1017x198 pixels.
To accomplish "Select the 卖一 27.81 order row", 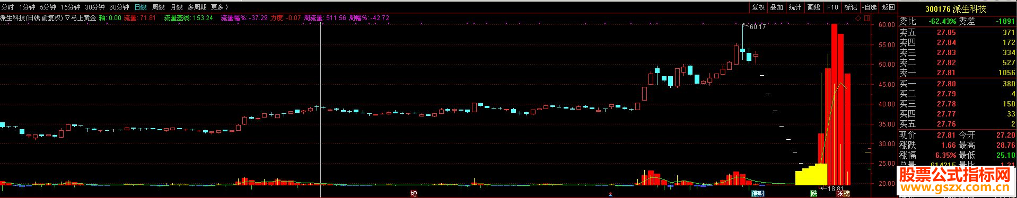I will 957,73.
